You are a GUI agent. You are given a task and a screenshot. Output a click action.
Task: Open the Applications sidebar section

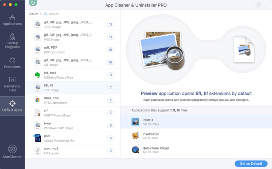[x=12, y=20]
